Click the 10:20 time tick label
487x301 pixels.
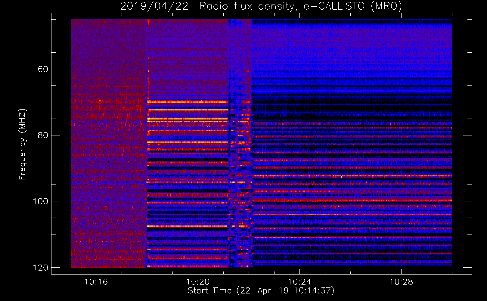pyautogui.click(x=198, y=282)
